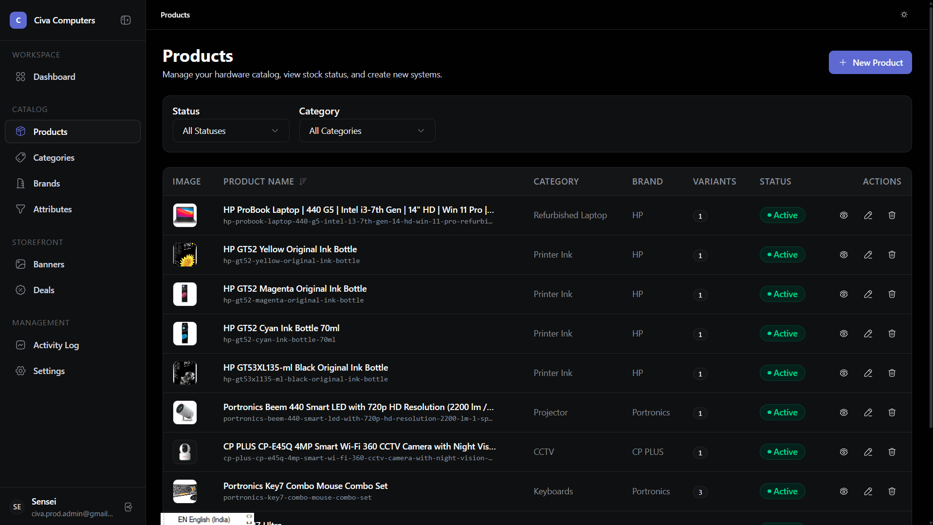Open Deals in sidebar
Viewport: 933px width, 525px height.
(73, 290)
